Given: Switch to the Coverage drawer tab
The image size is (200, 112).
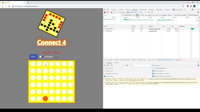Looking at the screenshot, I should (x=116, y=63).
